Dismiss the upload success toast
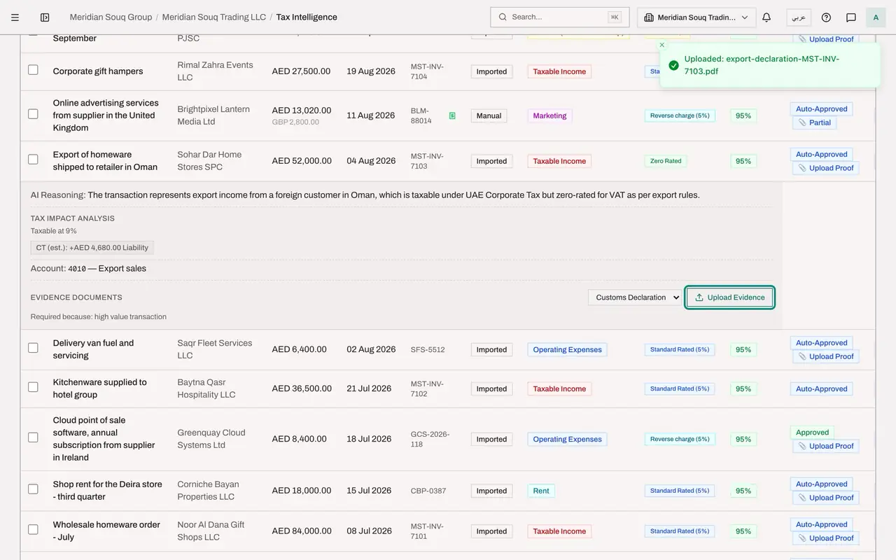The image size is (896, 560). (x=662, y=45)
